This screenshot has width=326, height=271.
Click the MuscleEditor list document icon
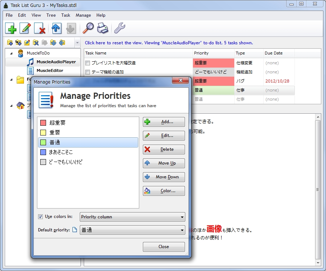pyautogui.click(x=30, y=70)
